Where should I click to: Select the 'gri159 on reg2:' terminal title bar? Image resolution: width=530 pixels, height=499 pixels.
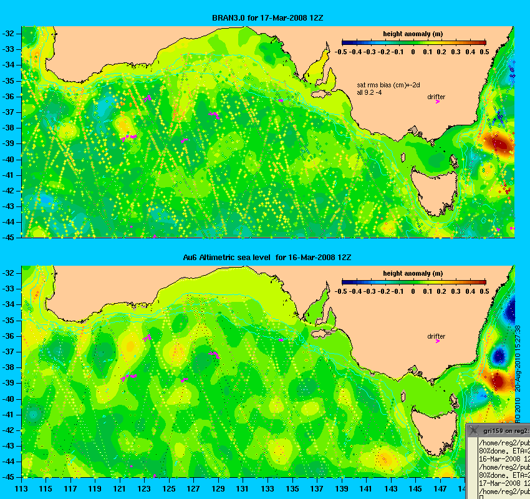[498, 430]
